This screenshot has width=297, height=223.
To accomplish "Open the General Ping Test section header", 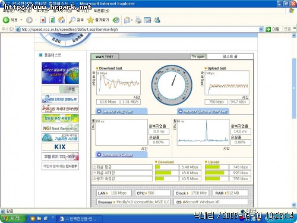I will (x=122, y=111).
